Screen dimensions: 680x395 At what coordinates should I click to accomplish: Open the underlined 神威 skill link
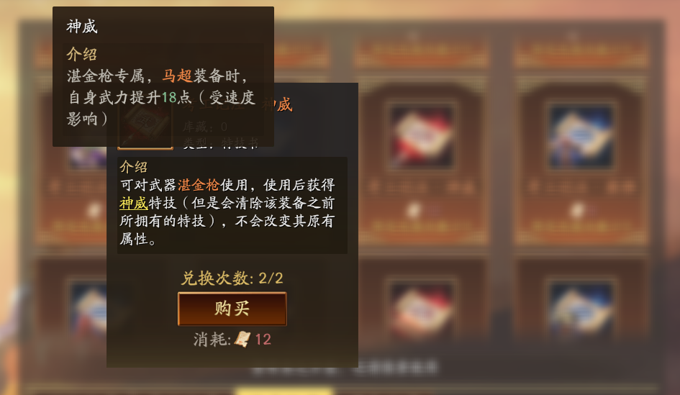tap(134, 203)
